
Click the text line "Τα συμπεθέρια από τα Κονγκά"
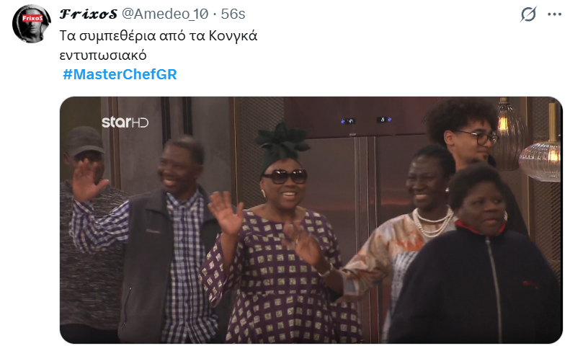click(x=159, y=35)
